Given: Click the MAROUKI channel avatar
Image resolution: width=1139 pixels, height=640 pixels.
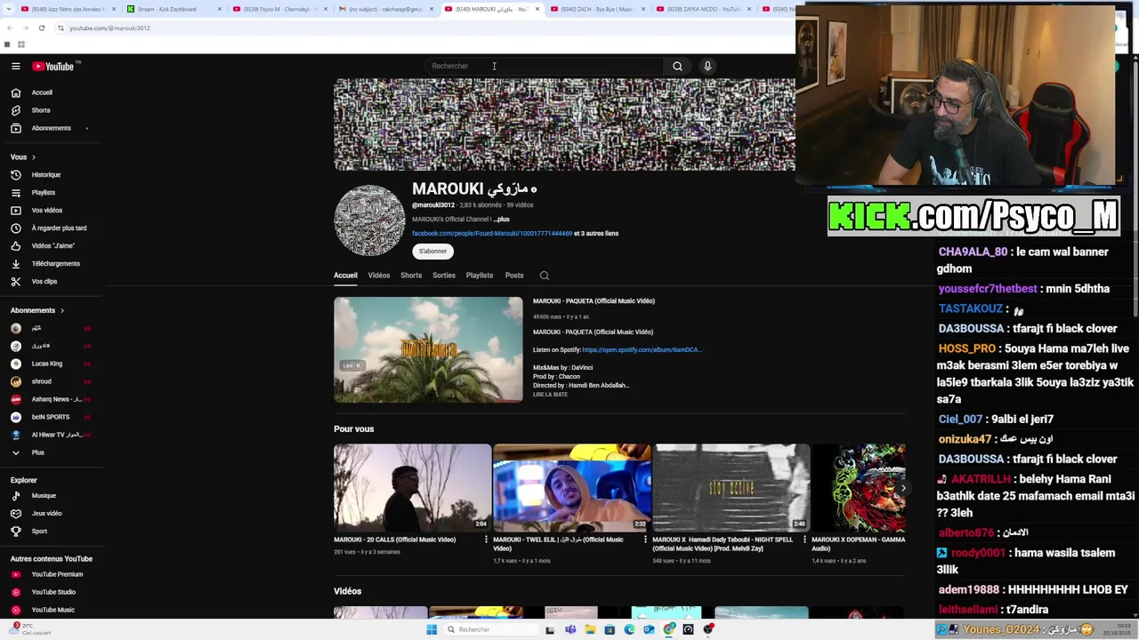Looking at the screenshot, I should (x=369, y=220).
